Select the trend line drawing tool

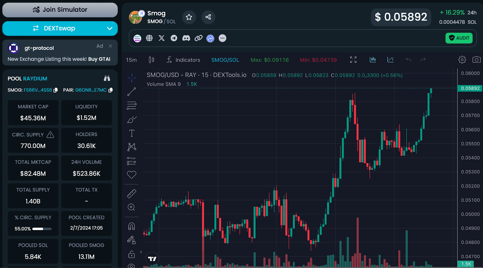pyautogui.click(x=132, y=92)
